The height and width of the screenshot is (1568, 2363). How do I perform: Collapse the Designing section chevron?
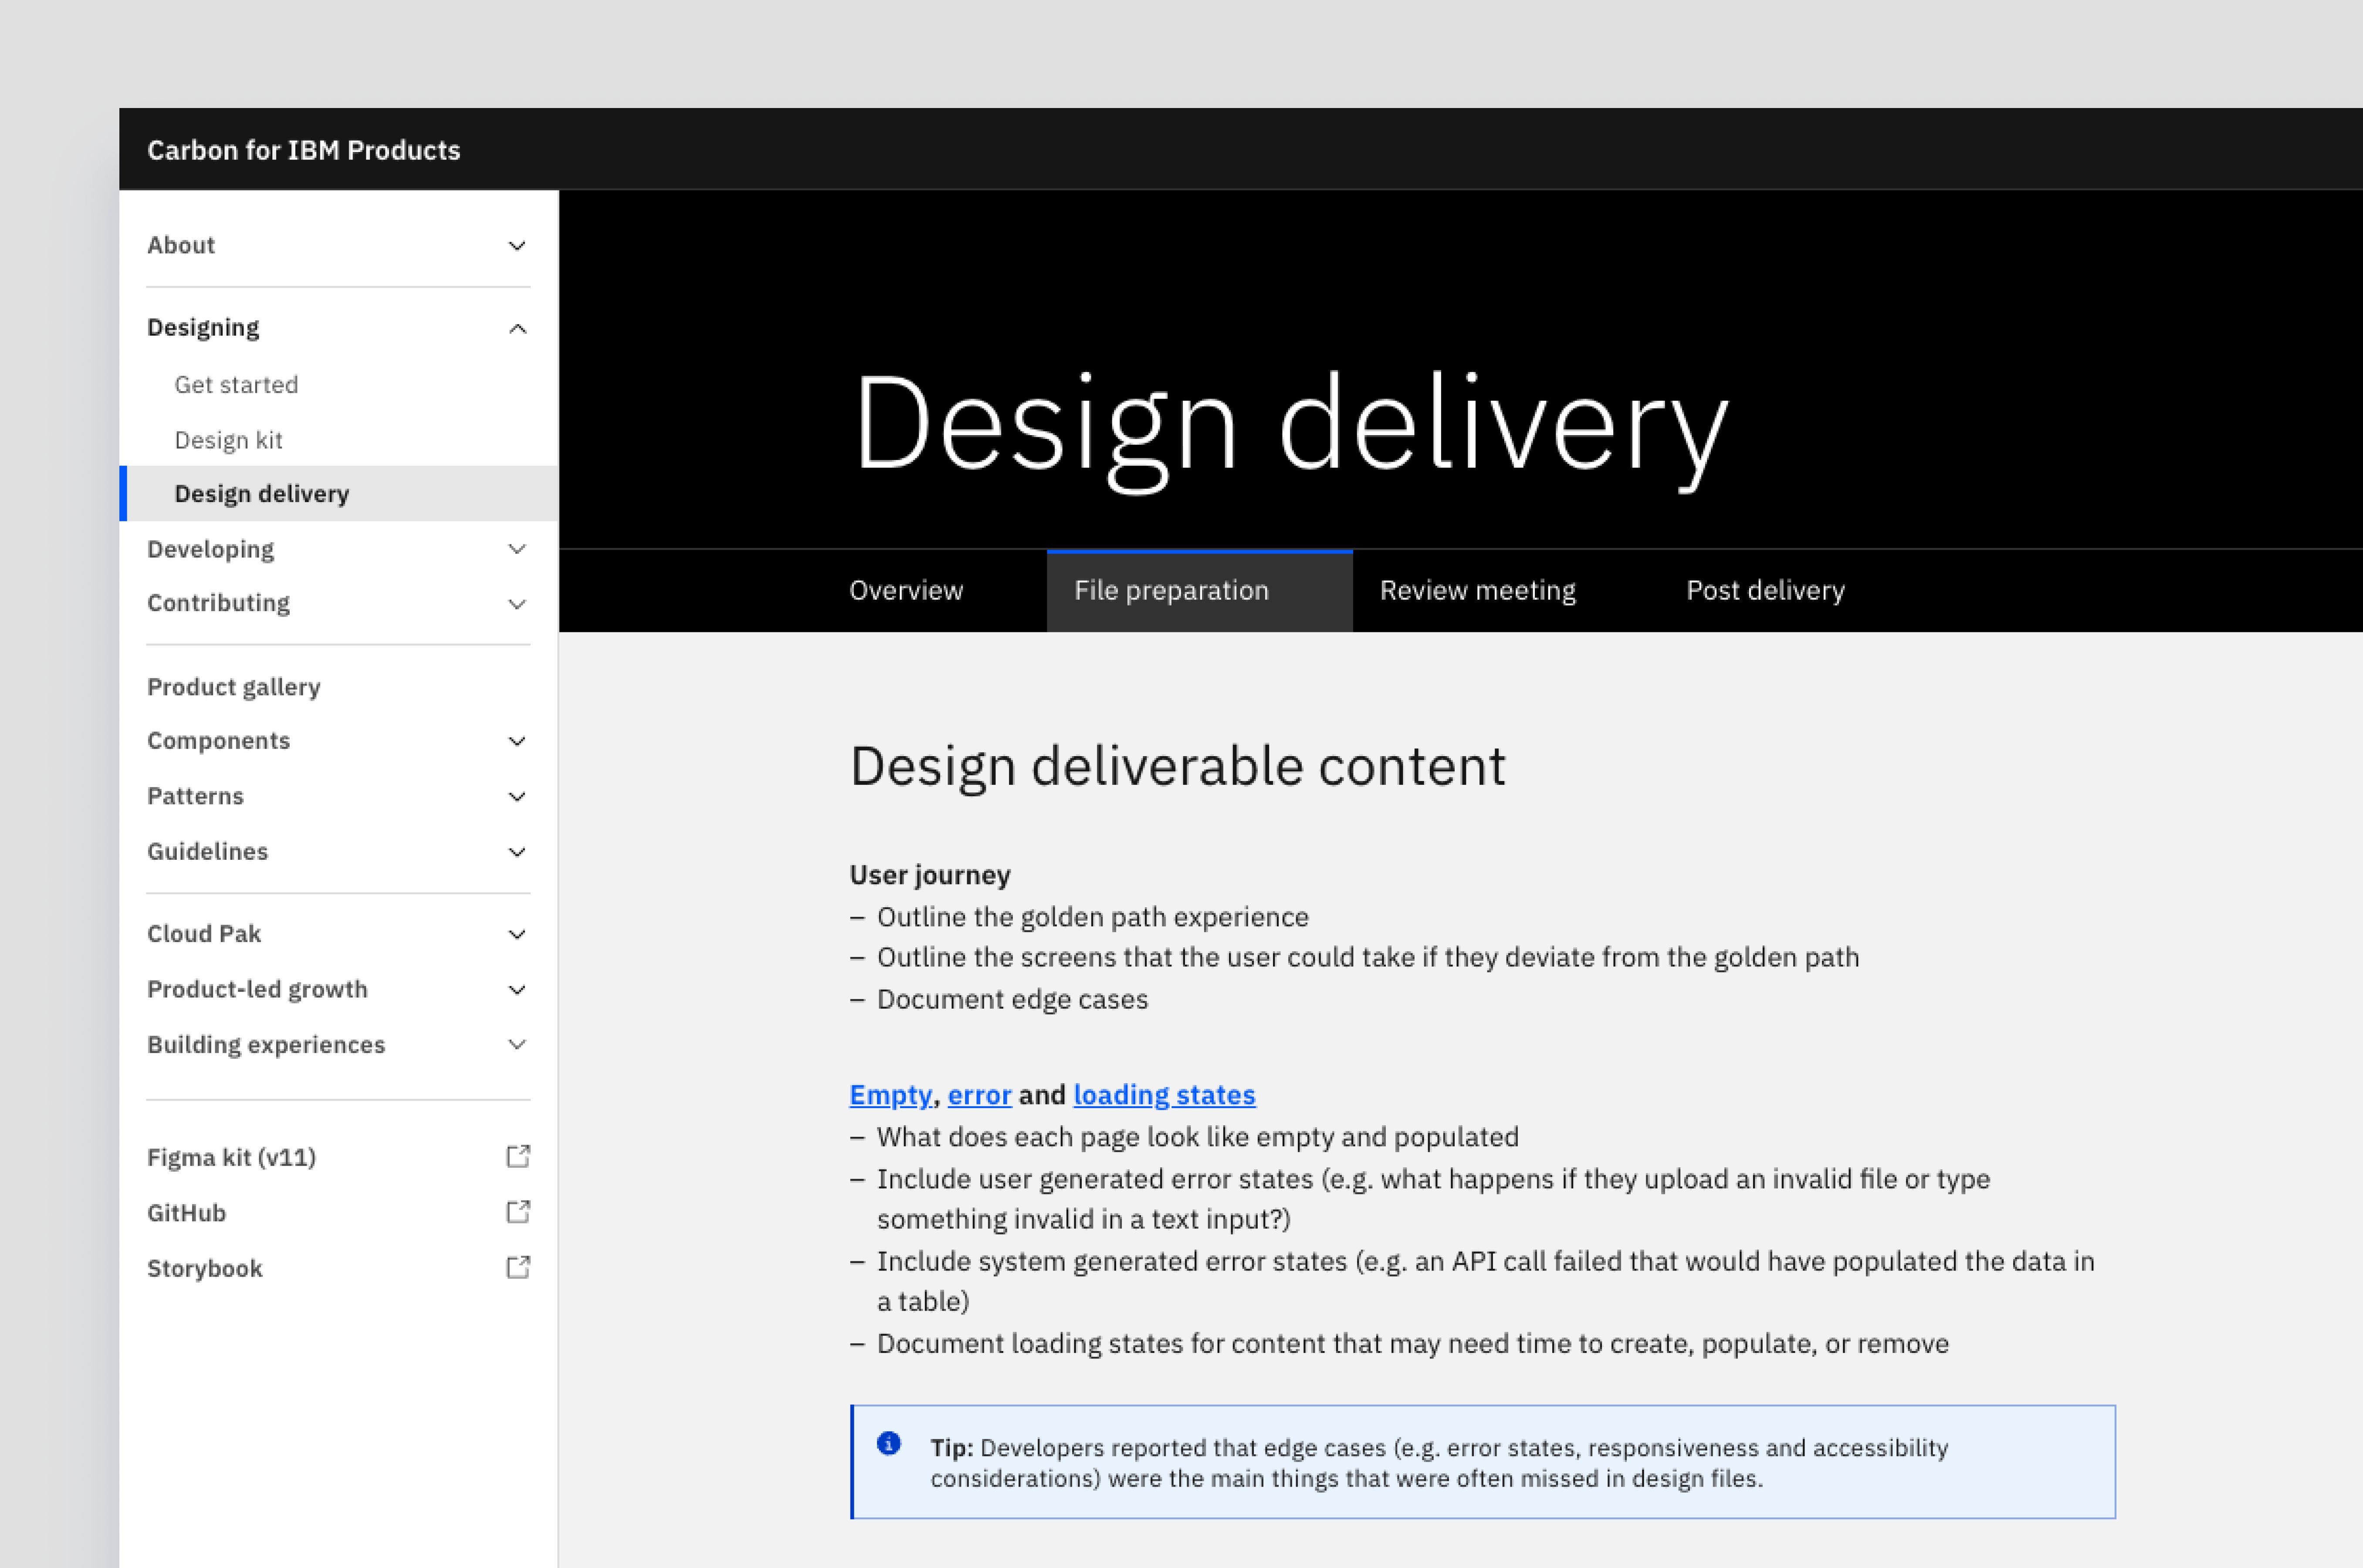click(517, 328)
